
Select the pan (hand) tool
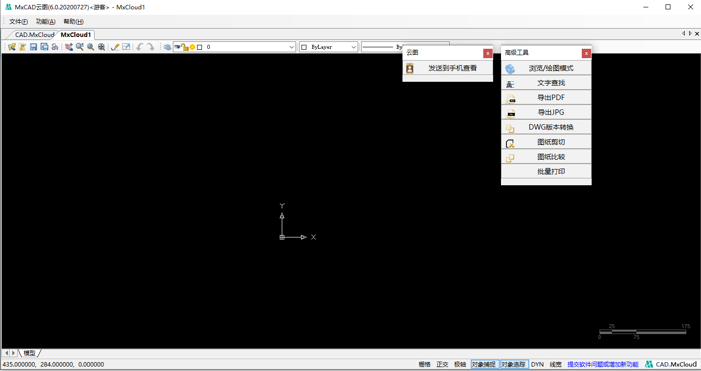(69, 47)
